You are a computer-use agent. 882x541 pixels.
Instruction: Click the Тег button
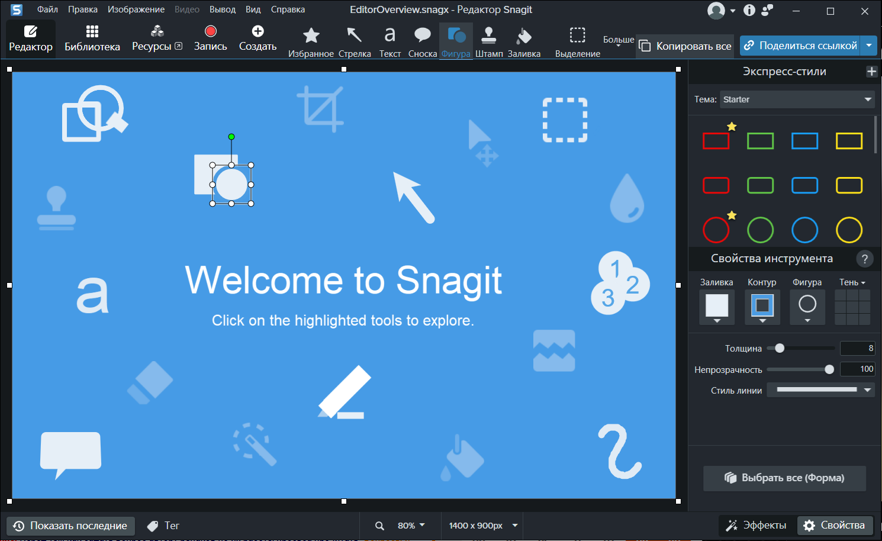click(163, 526)
